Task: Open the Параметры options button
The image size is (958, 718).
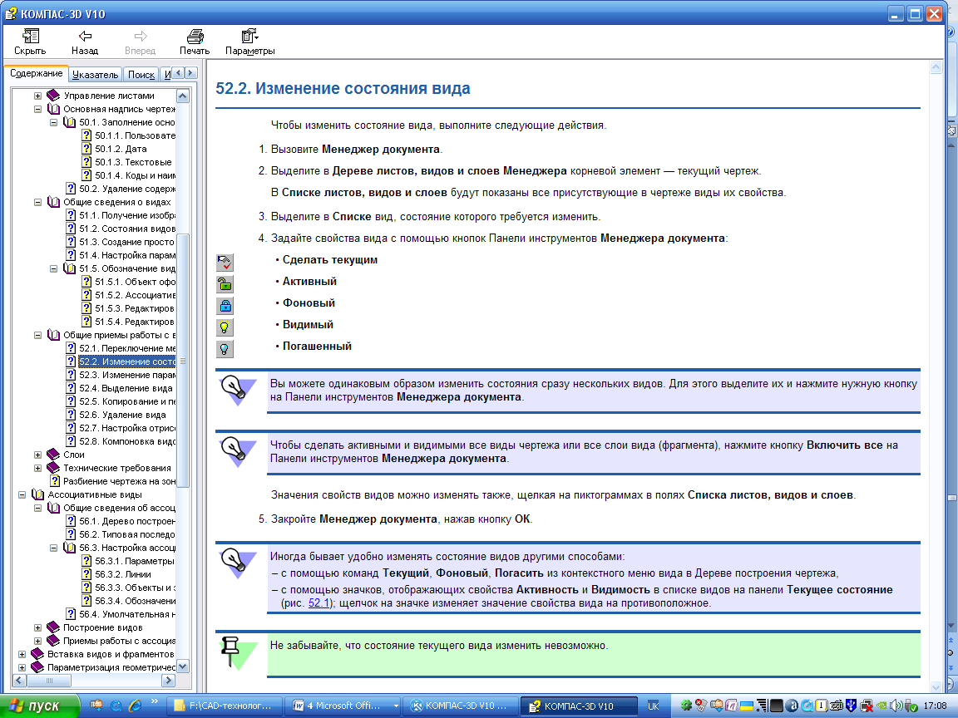Action: click(249, 42)
